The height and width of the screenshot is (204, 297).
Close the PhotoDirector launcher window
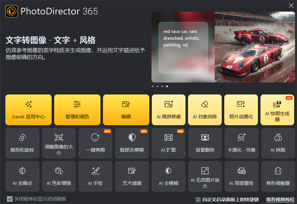pyautogui.click(x=291, y=6)
